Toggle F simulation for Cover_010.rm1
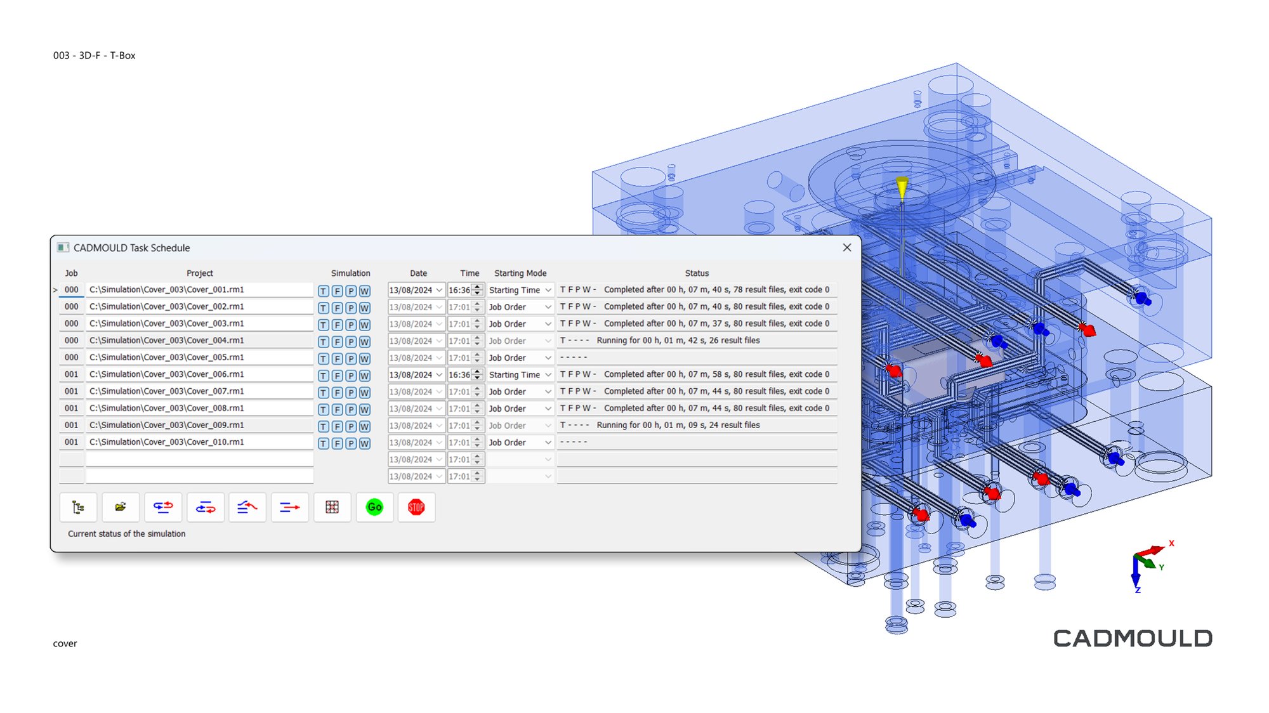This screenshot has height=713, width=1269. click(338, 444)
